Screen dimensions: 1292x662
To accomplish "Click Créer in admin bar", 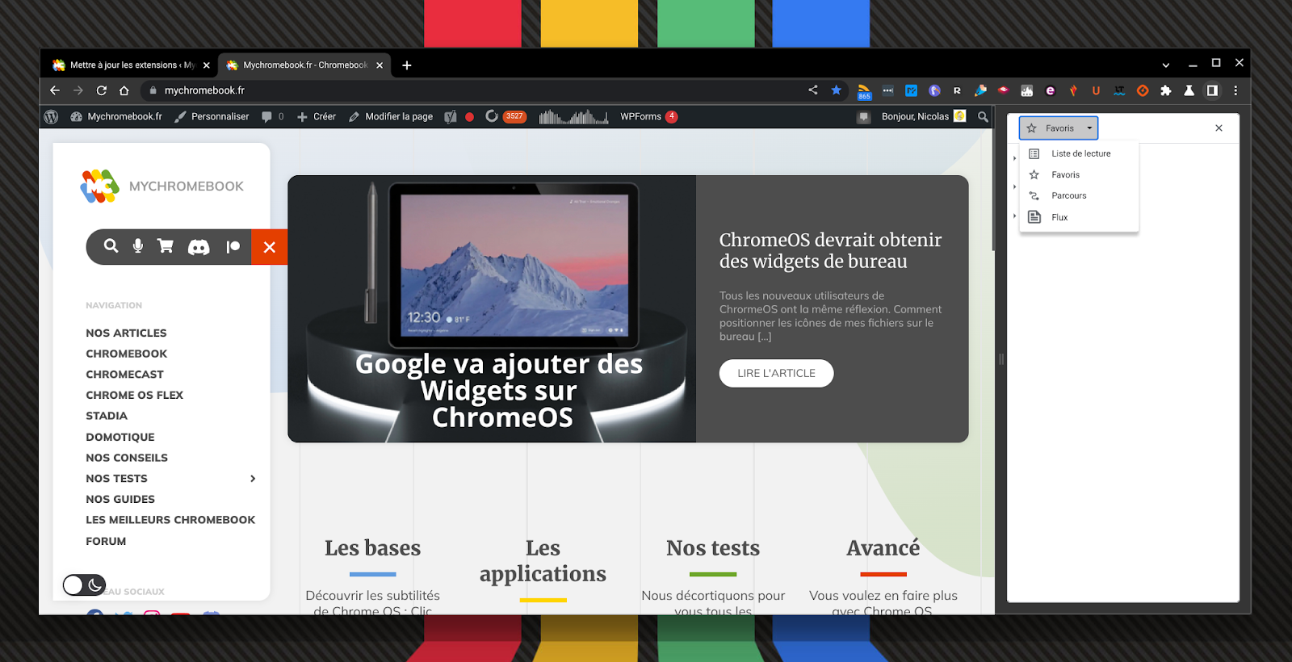I will tap(317, 116).
